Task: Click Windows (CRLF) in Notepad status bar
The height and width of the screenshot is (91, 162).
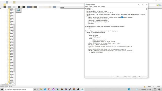Action: (132, 77)
